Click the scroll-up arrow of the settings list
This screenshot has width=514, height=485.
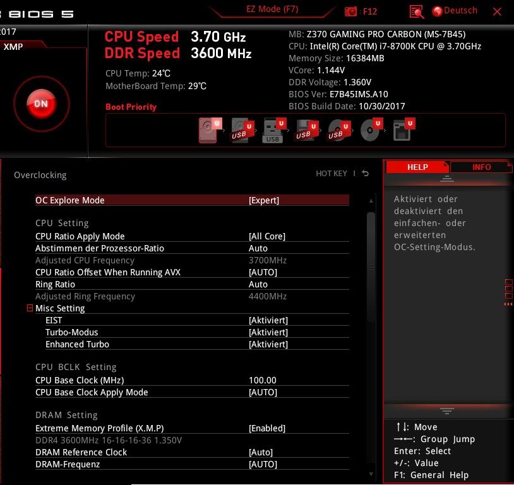pos(371,201)
